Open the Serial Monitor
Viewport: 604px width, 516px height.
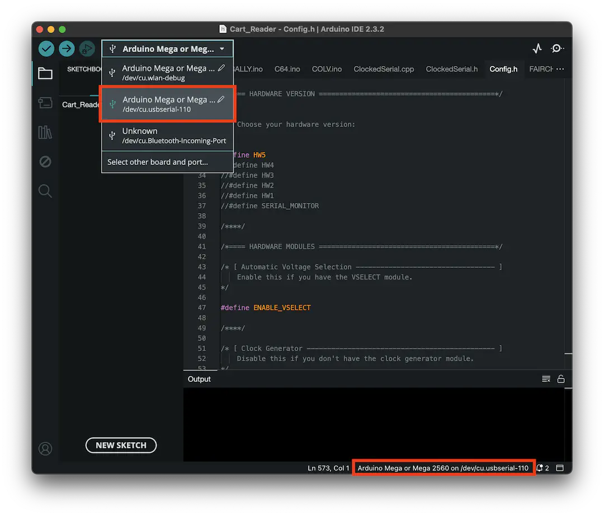(x=557, y=49)
